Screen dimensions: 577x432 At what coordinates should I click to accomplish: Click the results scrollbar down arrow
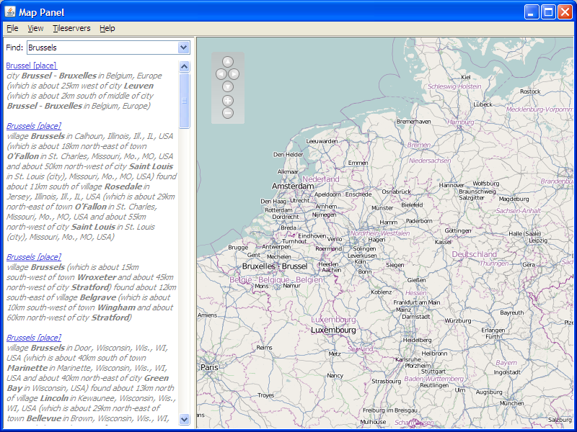coord(184,419)
